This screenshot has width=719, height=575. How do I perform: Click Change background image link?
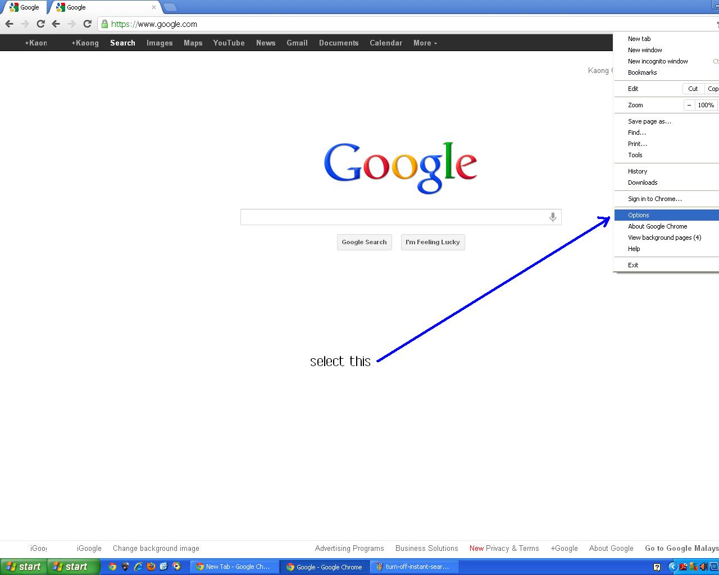click(x=156, y=549)
